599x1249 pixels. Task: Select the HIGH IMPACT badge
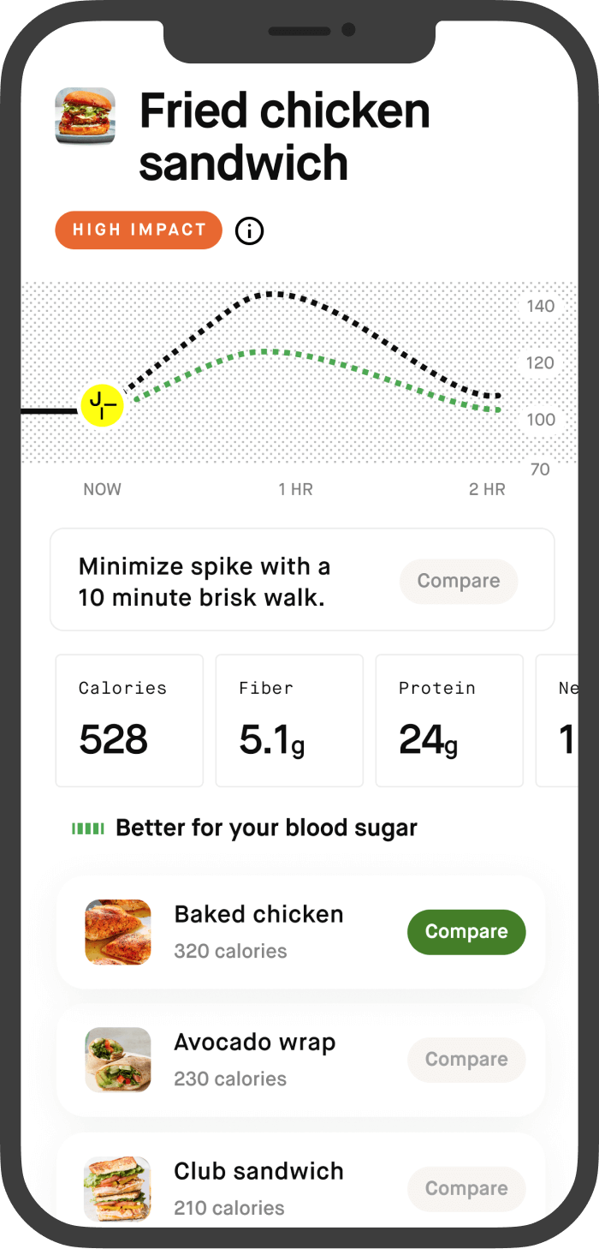coord(138,230)
